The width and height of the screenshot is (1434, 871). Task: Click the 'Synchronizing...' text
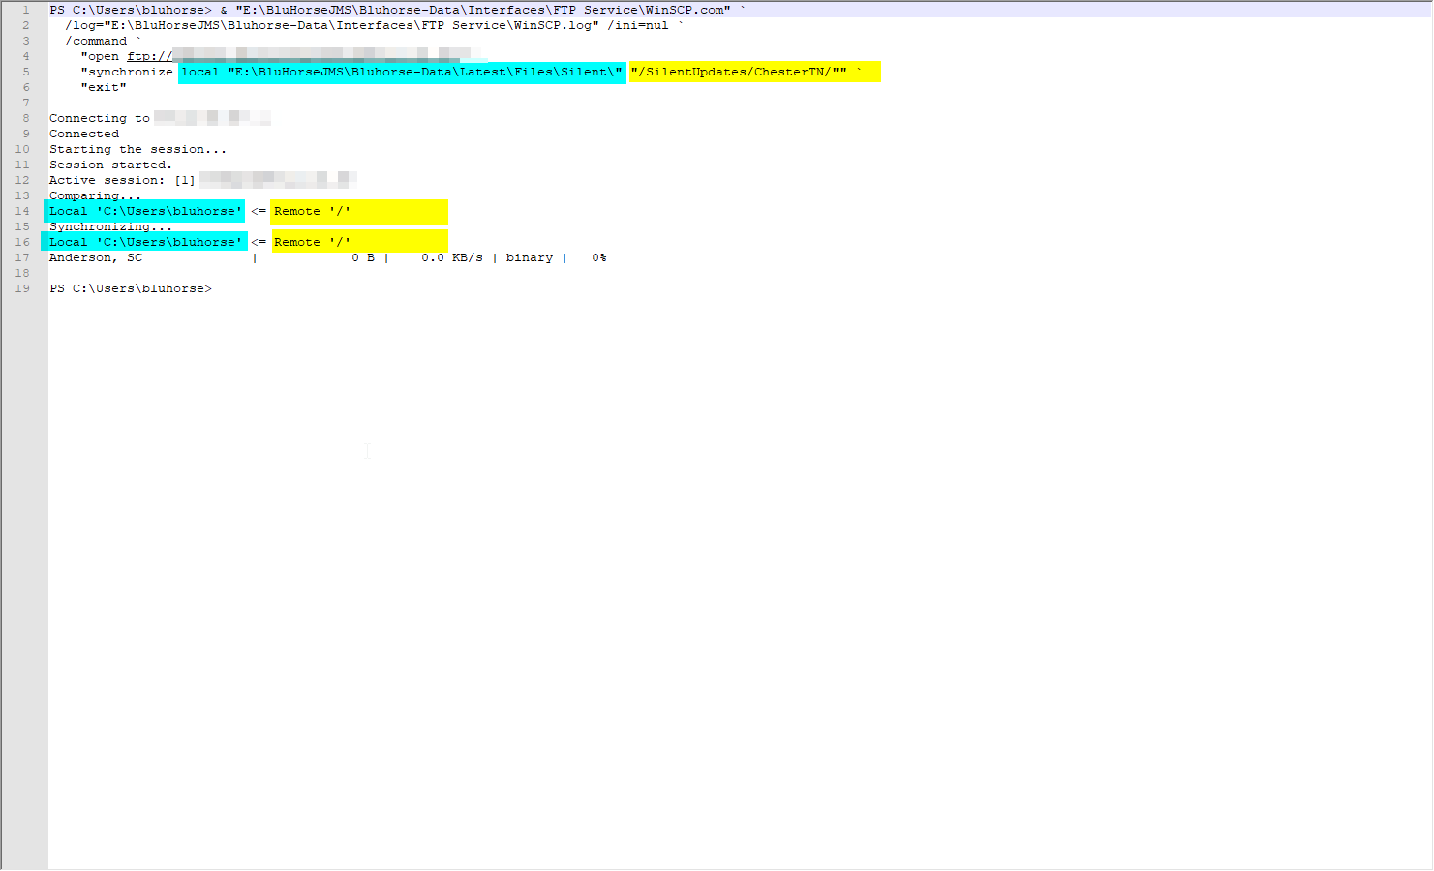coord(110,226)
